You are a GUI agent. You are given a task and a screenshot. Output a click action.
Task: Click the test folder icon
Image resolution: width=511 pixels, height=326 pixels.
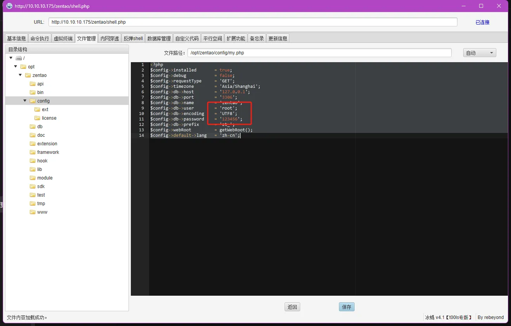[33, 195]
